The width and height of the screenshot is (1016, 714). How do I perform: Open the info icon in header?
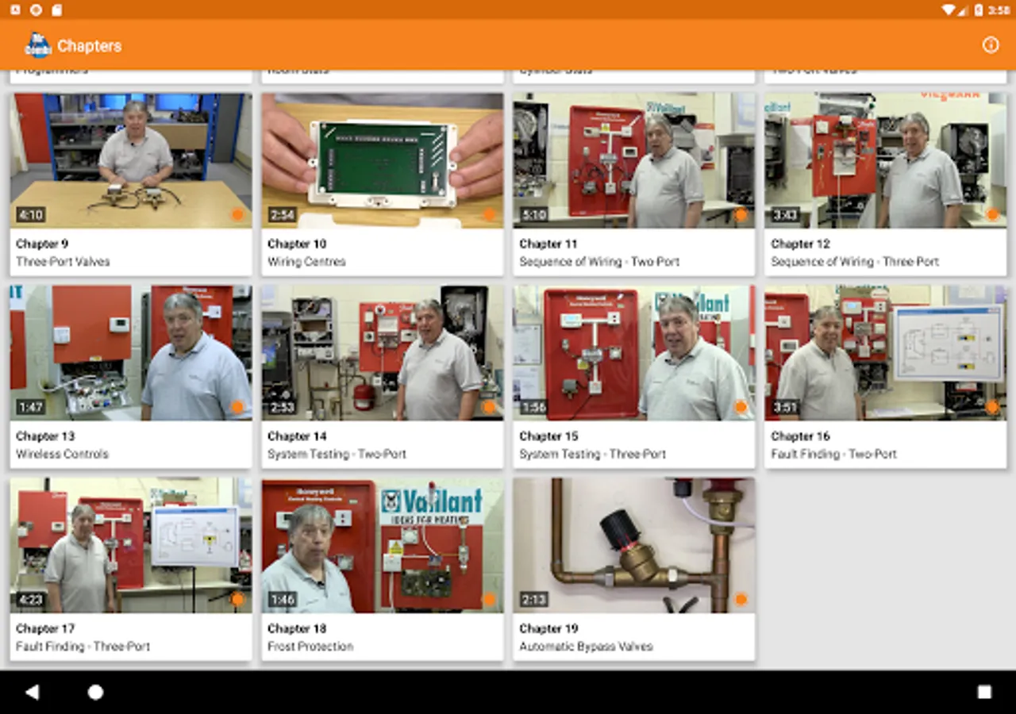tap(991, 45)
